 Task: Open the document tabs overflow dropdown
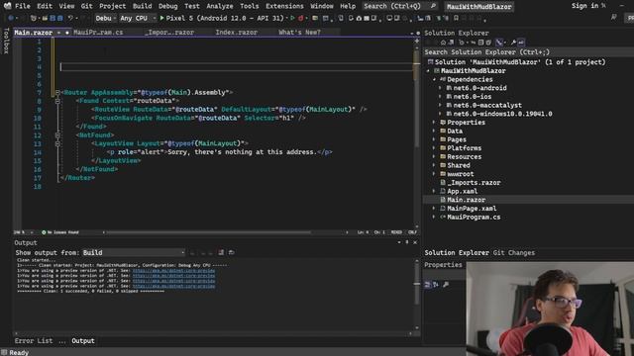412,33
